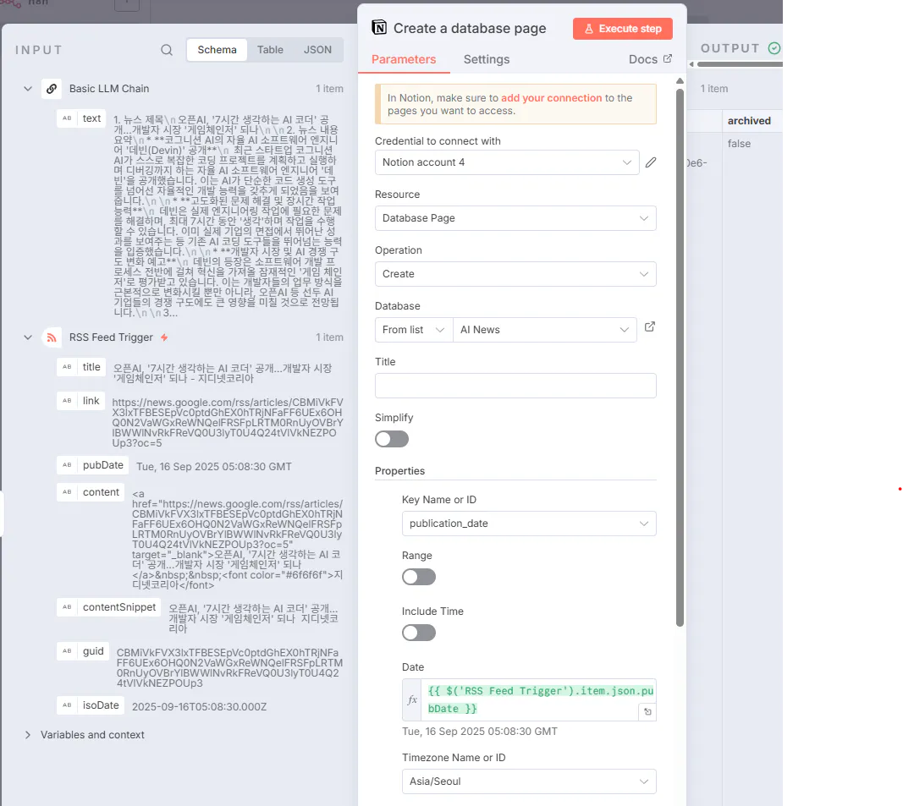
Task: Open the Notion account 4 credential dropdown
Action: click(x=507, y=162)
